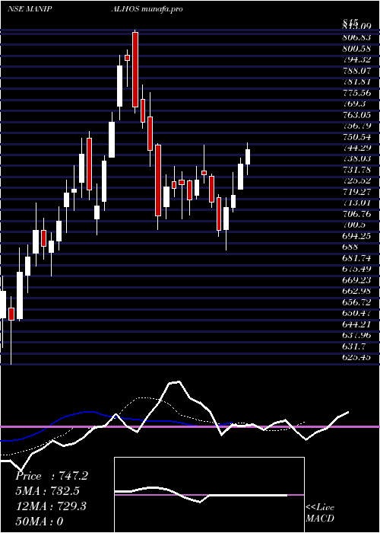Select the 750.54 price axis label
Viewport: 380px width, 533px height.
point(356,136)
